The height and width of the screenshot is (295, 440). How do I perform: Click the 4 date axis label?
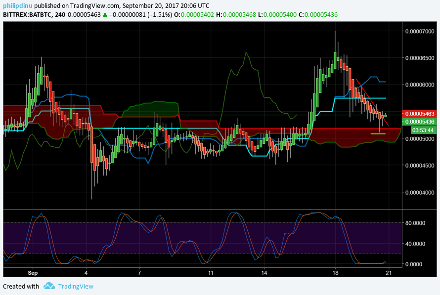pyautogui.click(x=86, y=273)
